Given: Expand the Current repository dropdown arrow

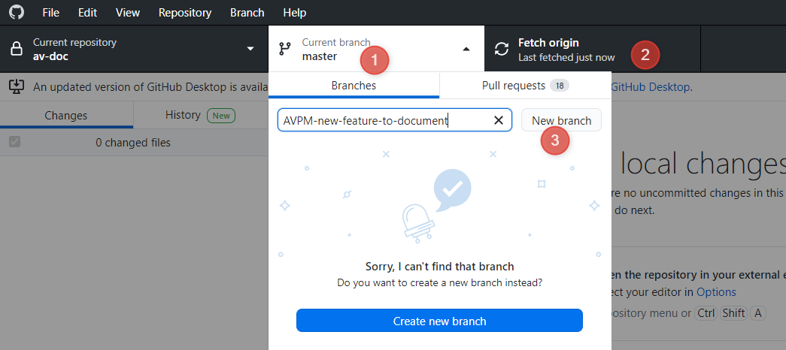Looking at the screenshot, I should pyautogui.click(x=250, y=49).
